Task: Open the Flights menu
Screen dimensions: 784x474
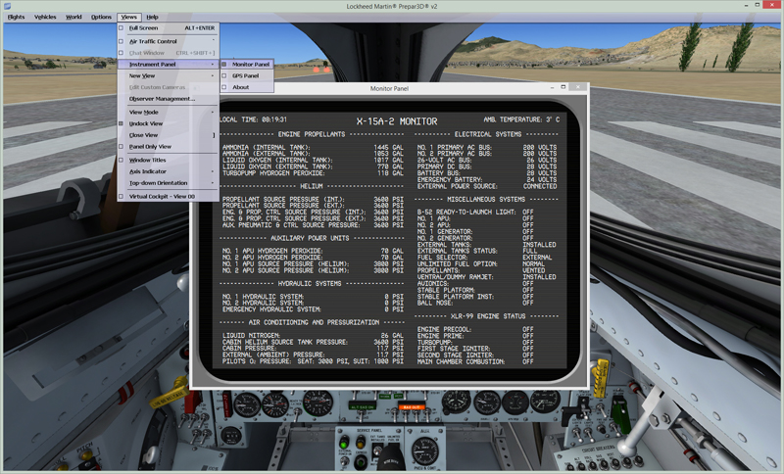Action: coord(16,17)
